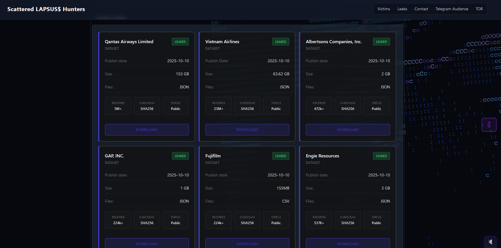Select the Status Public tile on Albertsons
Screen dimensions: 501x248
coord(376,106)
